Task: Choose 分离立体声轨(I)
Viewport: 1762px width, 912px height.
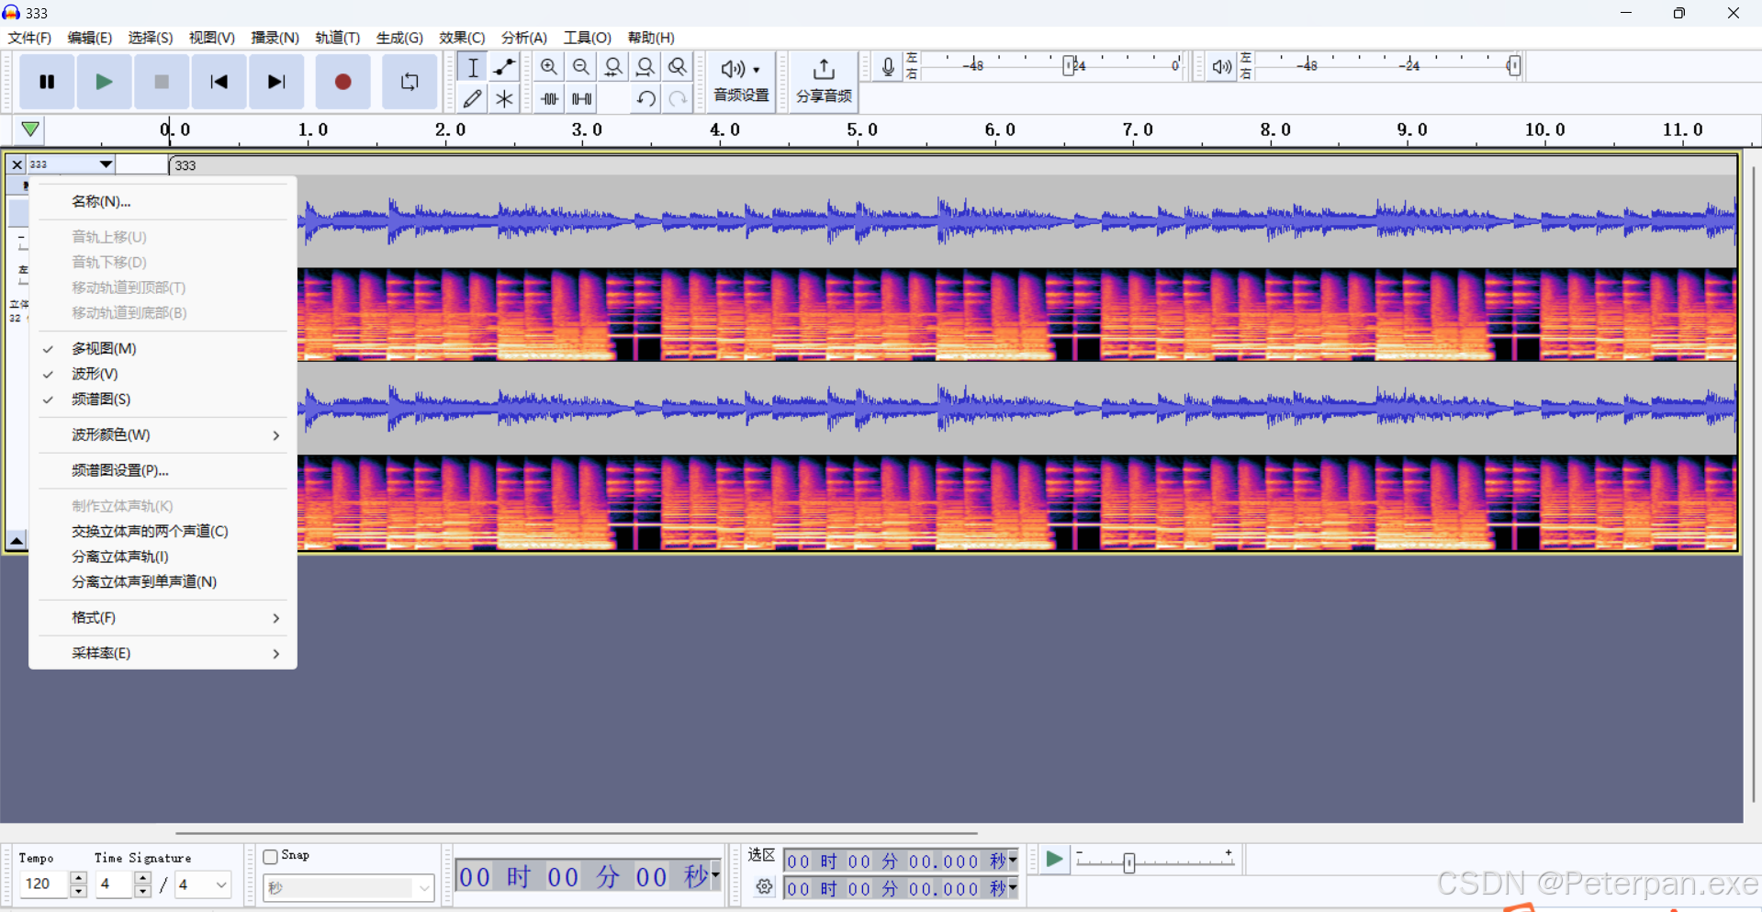Action: pos(163,557)
